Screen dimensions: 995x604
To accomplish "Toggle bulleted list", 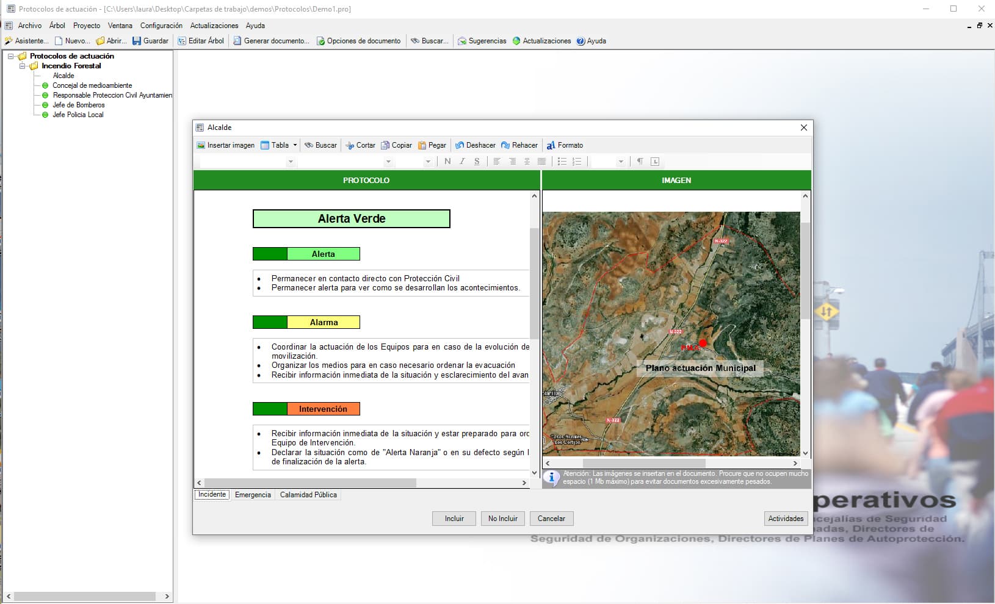I will (562, 162).
